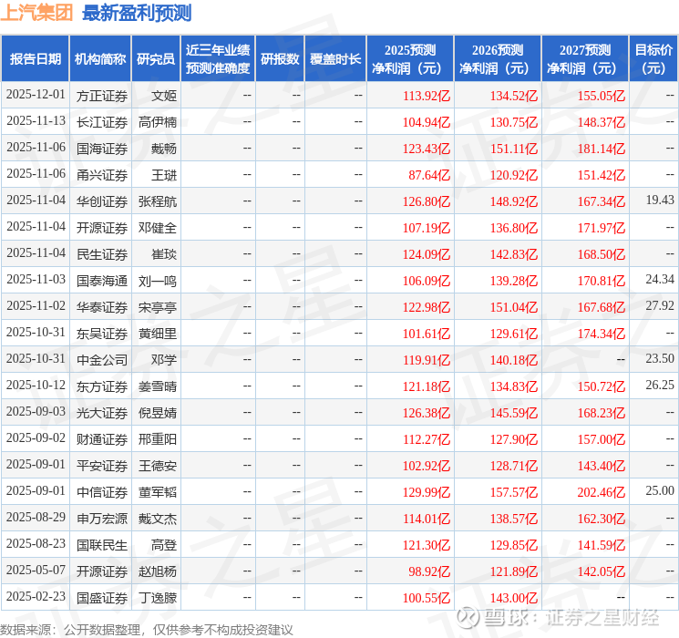Select 甬兴证券 institution cell
The width and height of the screenshot is (679, 638).
pyautogui.click(x=102, y=175)
